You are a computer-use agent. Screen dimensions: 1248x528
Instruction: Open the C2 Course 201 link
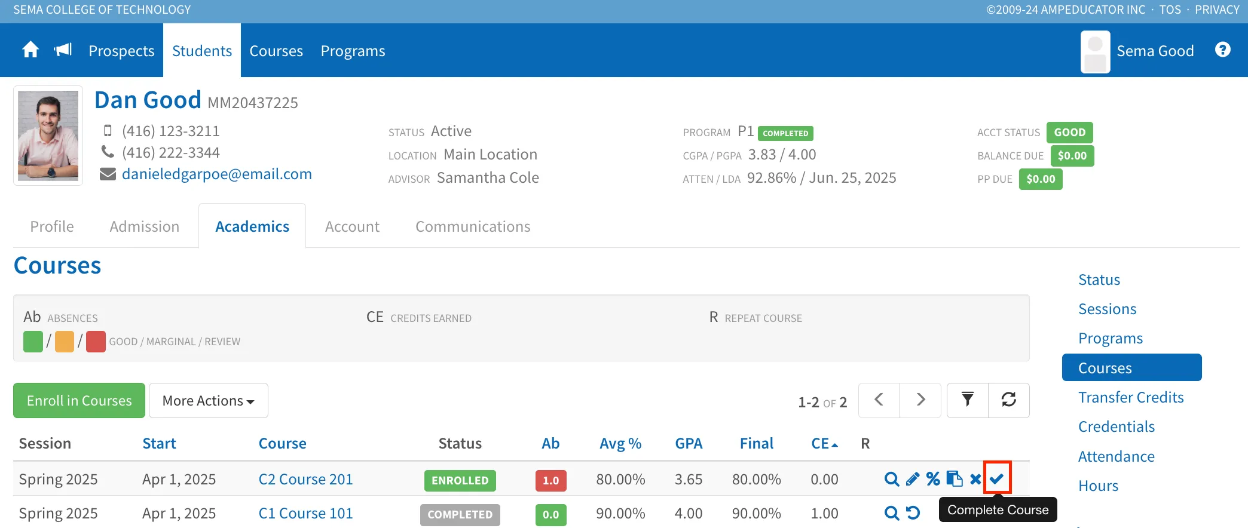pyautogui.click(x=305, y=479)
